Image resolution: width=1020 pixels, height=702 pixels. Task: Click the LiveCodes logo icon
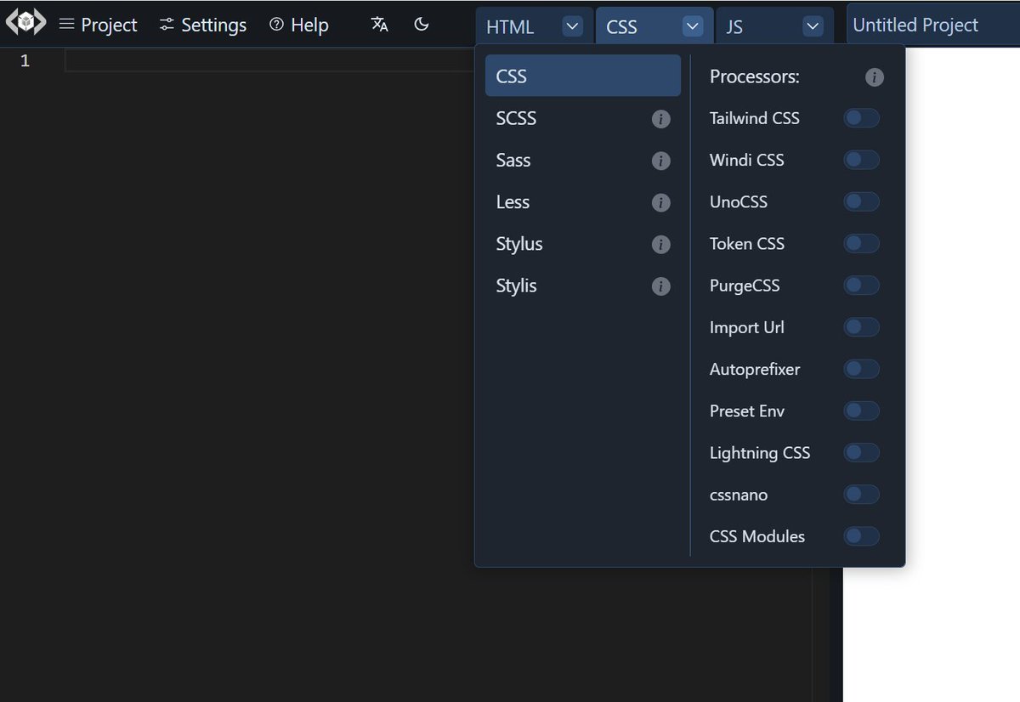pyautogui.click(x=25, y=23)
